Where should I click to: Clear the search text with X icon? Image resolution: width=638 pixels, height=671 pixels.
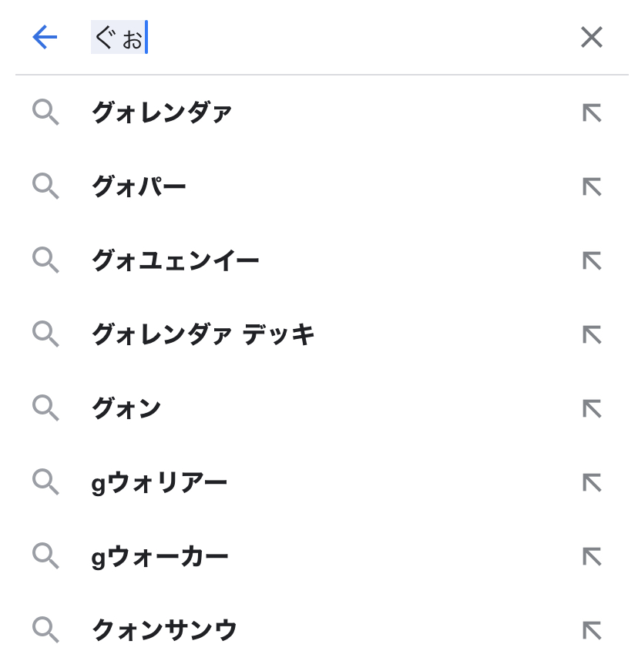click(591, 37)
